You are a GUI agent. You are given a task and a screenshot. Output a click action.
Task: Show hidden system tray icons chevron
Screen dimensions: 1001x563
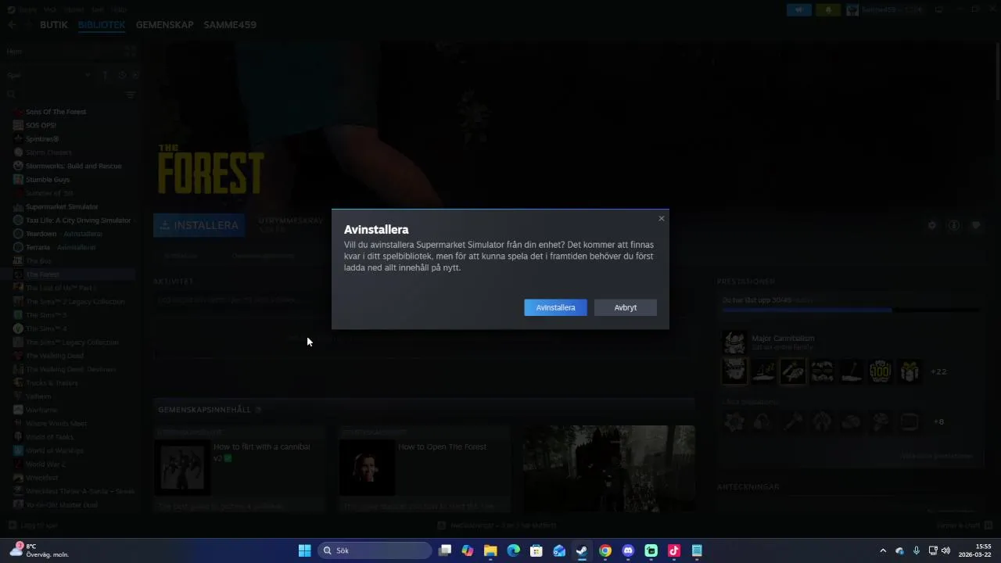[883, 550]
